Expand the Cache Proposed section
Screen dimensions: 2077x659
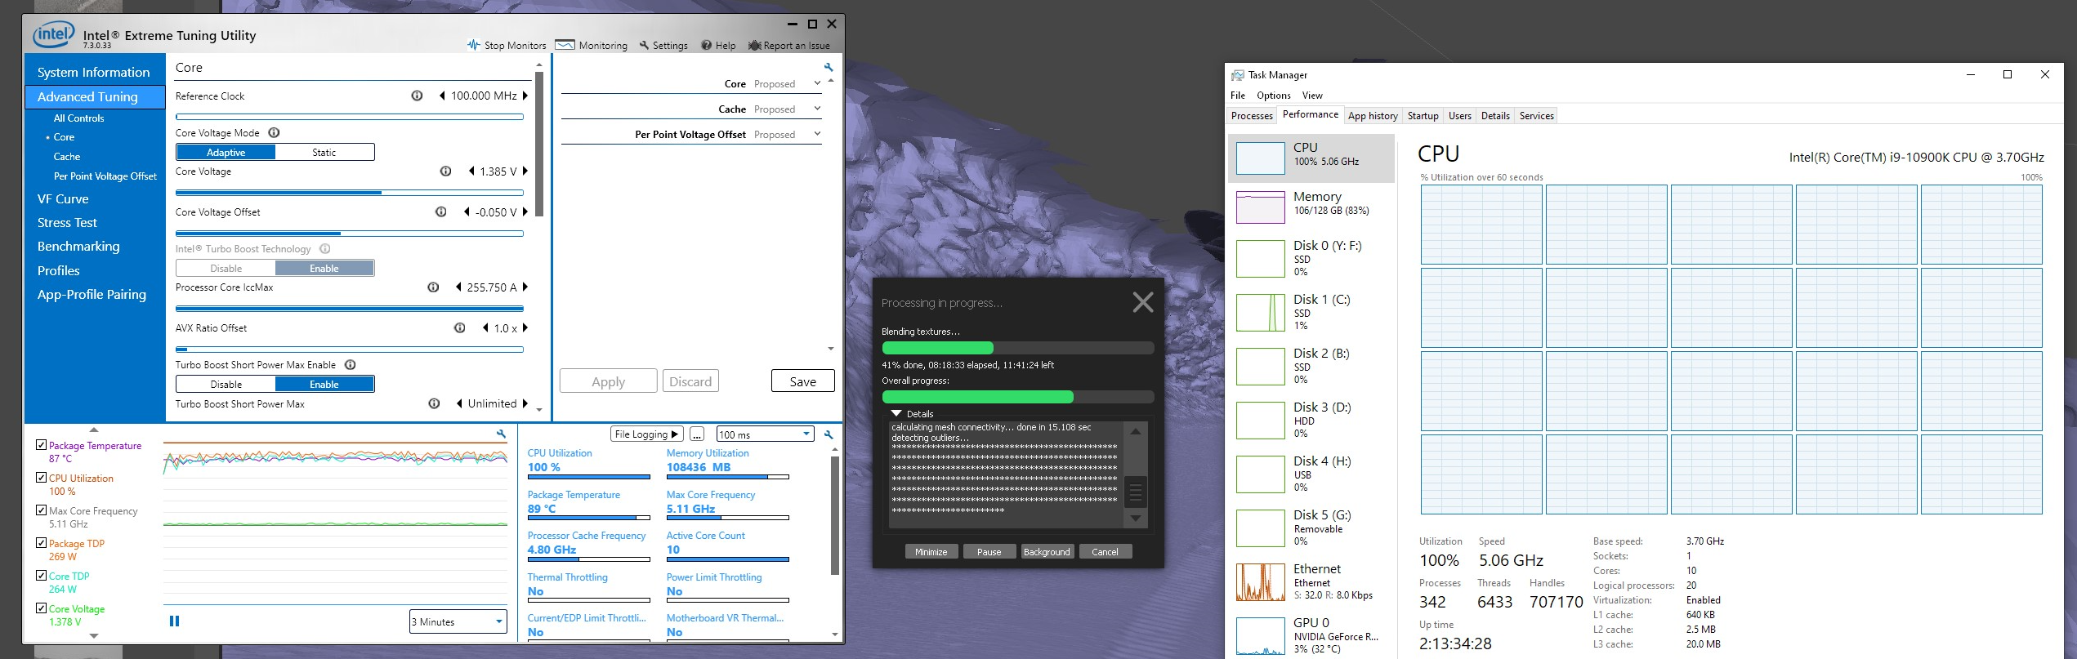point(817,109)
